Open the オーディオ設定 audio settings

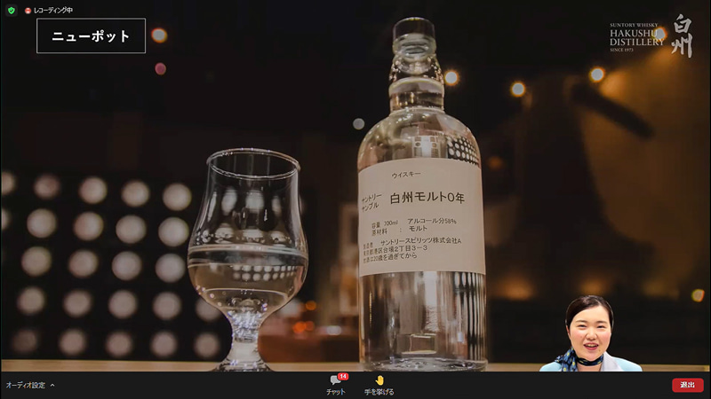[x=26, y=386]
